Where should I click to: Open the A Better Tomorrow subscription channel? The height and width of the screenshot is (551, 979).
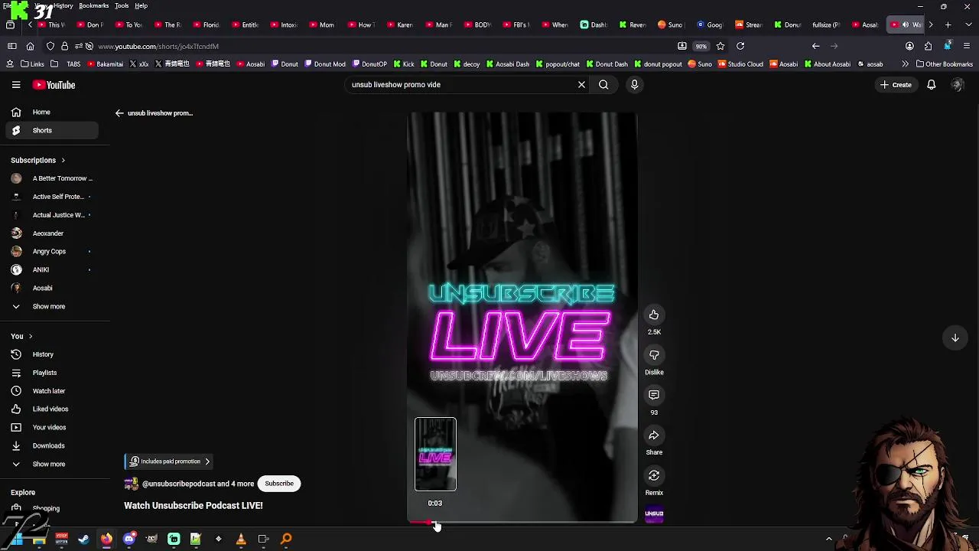(x=52, y=178)
